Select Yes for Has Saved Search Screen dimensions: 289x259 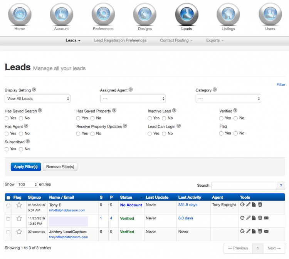7,118
